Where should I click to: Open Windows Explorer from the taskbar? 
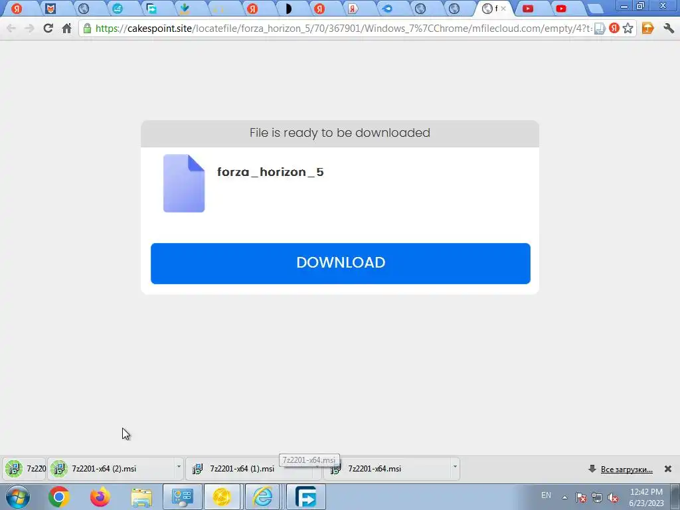(x=141, y=497)
